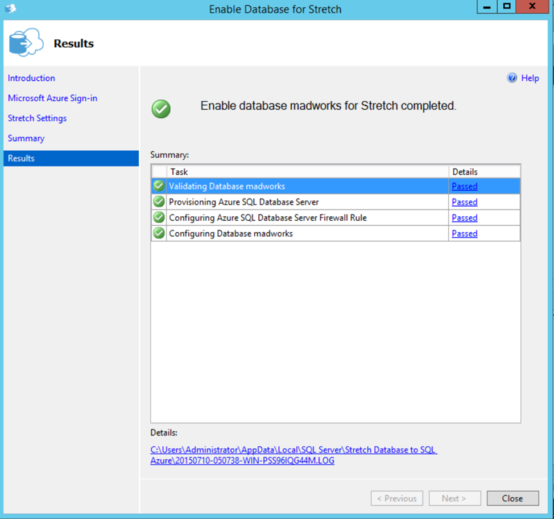Click the large green completion checkmark icon

(x=161, y=109)
